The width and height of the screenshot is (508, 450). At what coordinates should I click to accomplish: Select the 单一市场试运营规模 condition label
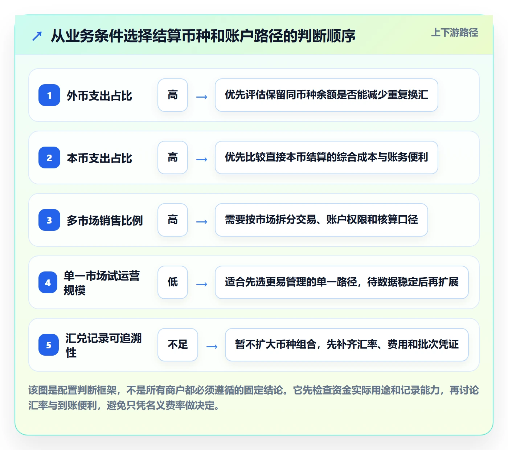(102, 283)
